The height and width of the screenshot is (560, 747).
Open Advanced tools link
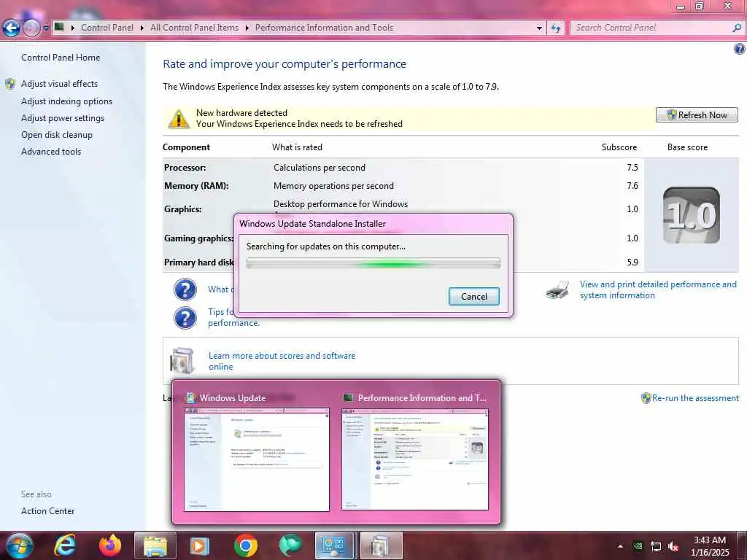[x=51, y=152]
